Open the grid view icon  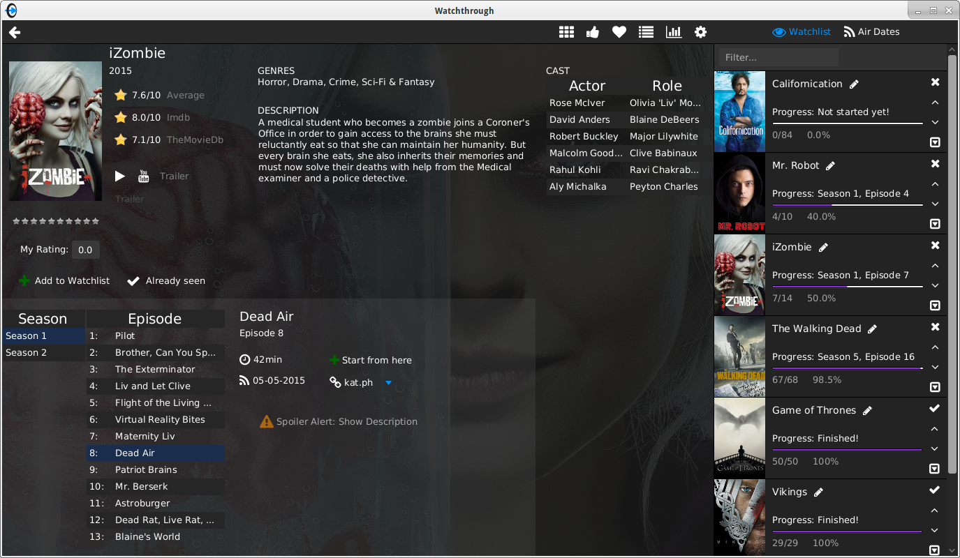tap(566, 32)
